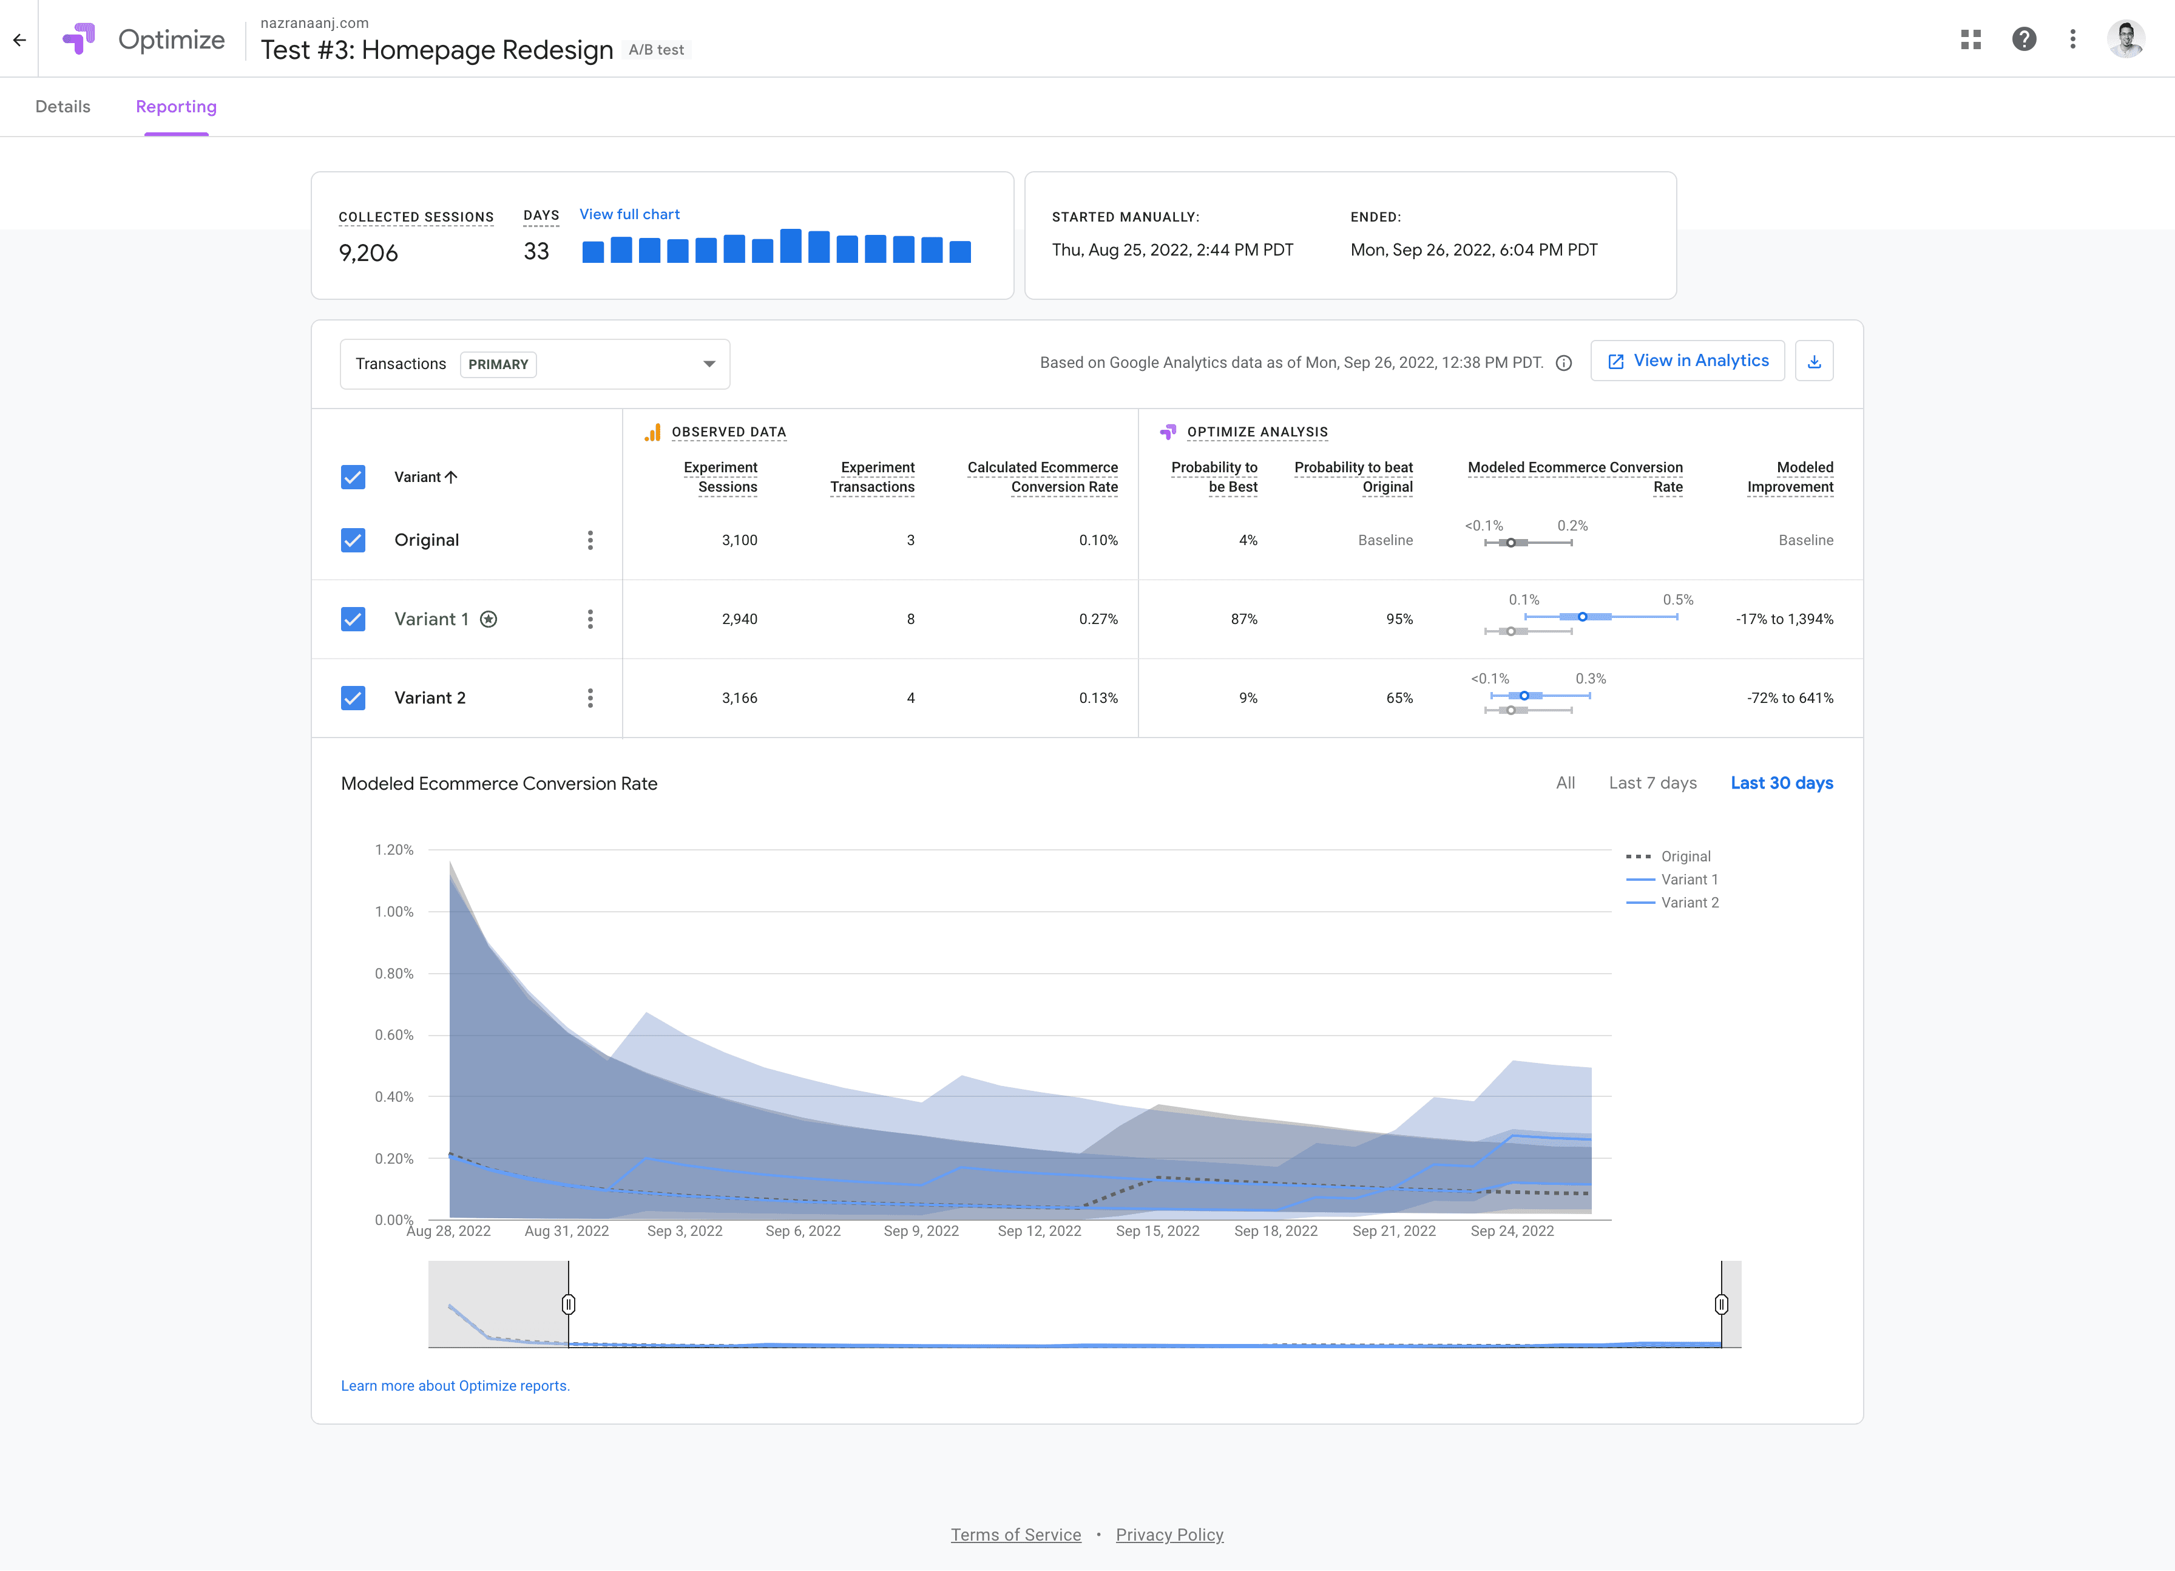The height and width of the screenshot is (1571, 2175).
Task: Uncheck the Original variant checkbox
Action: point(353,540)
